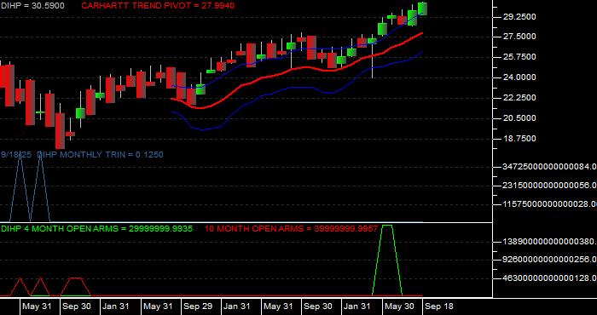Click the 138900000000000380 ARMS axis value
597x315 pixels.
click(550, 241)
